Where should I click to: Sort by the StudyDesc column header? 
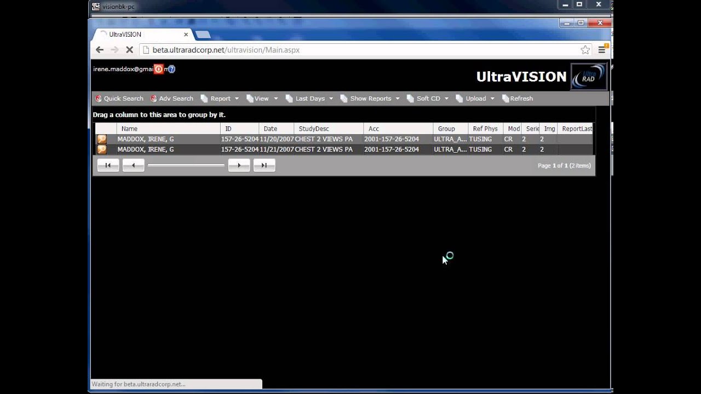329,129
